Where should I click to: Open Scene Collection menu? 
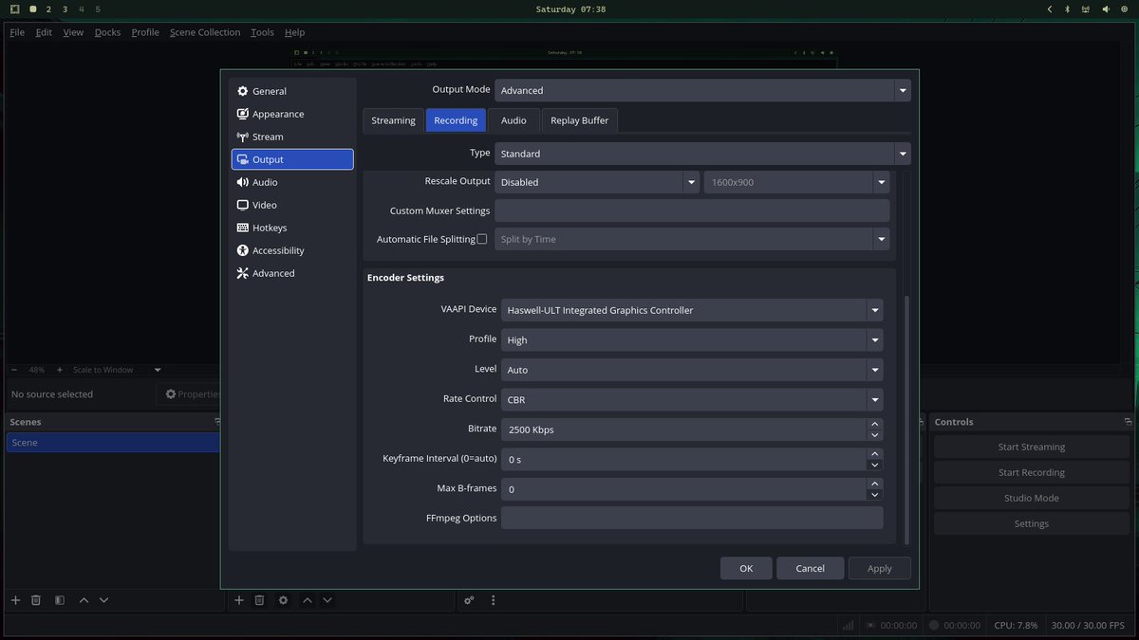pyautogui.click(x=205, y=32)
